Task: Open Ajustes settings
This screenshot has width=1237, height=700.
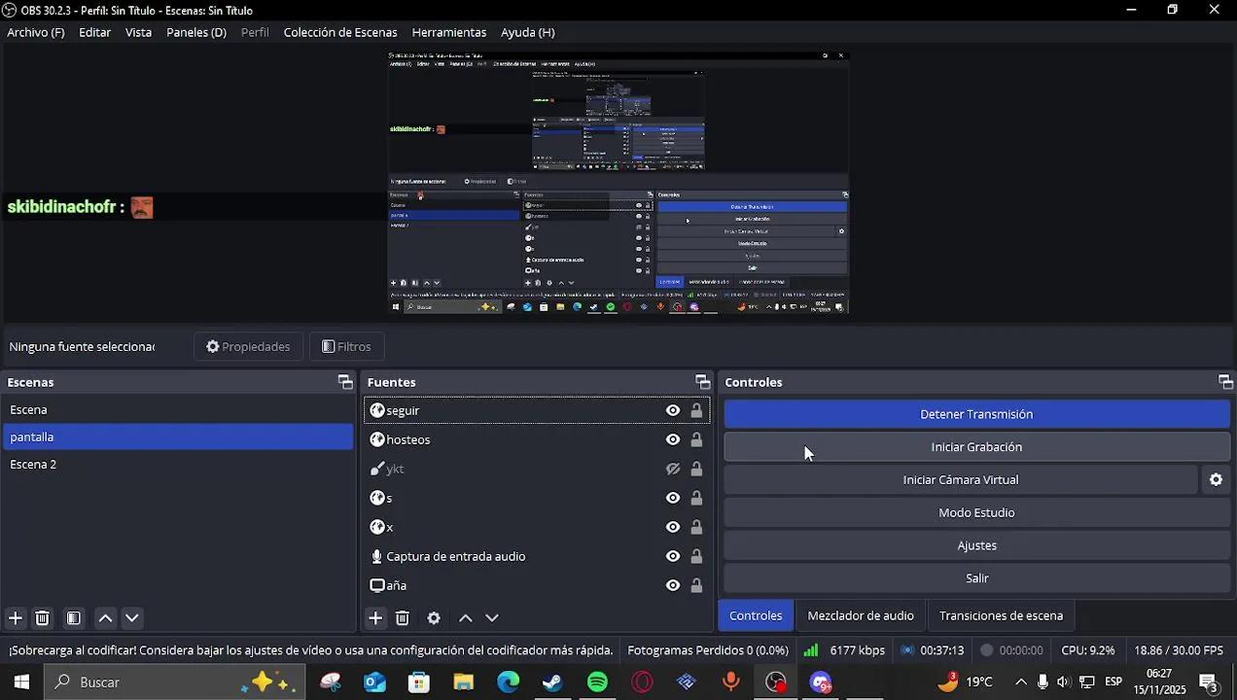Action: (x=977, y=545)
